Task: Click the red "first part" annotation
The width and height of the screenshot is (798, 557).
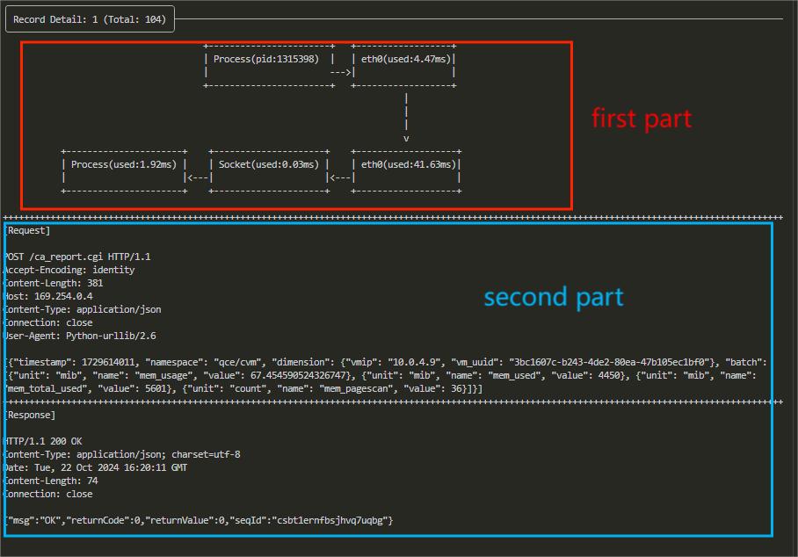Action: click(x=641, y=118)
